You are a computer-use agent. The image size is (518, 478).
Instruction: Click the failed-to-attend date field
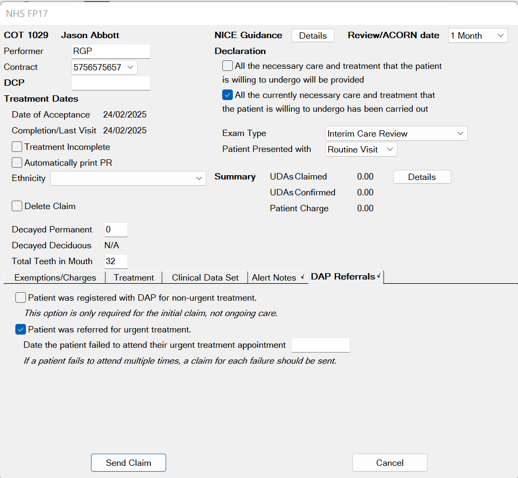coord(321,345)
